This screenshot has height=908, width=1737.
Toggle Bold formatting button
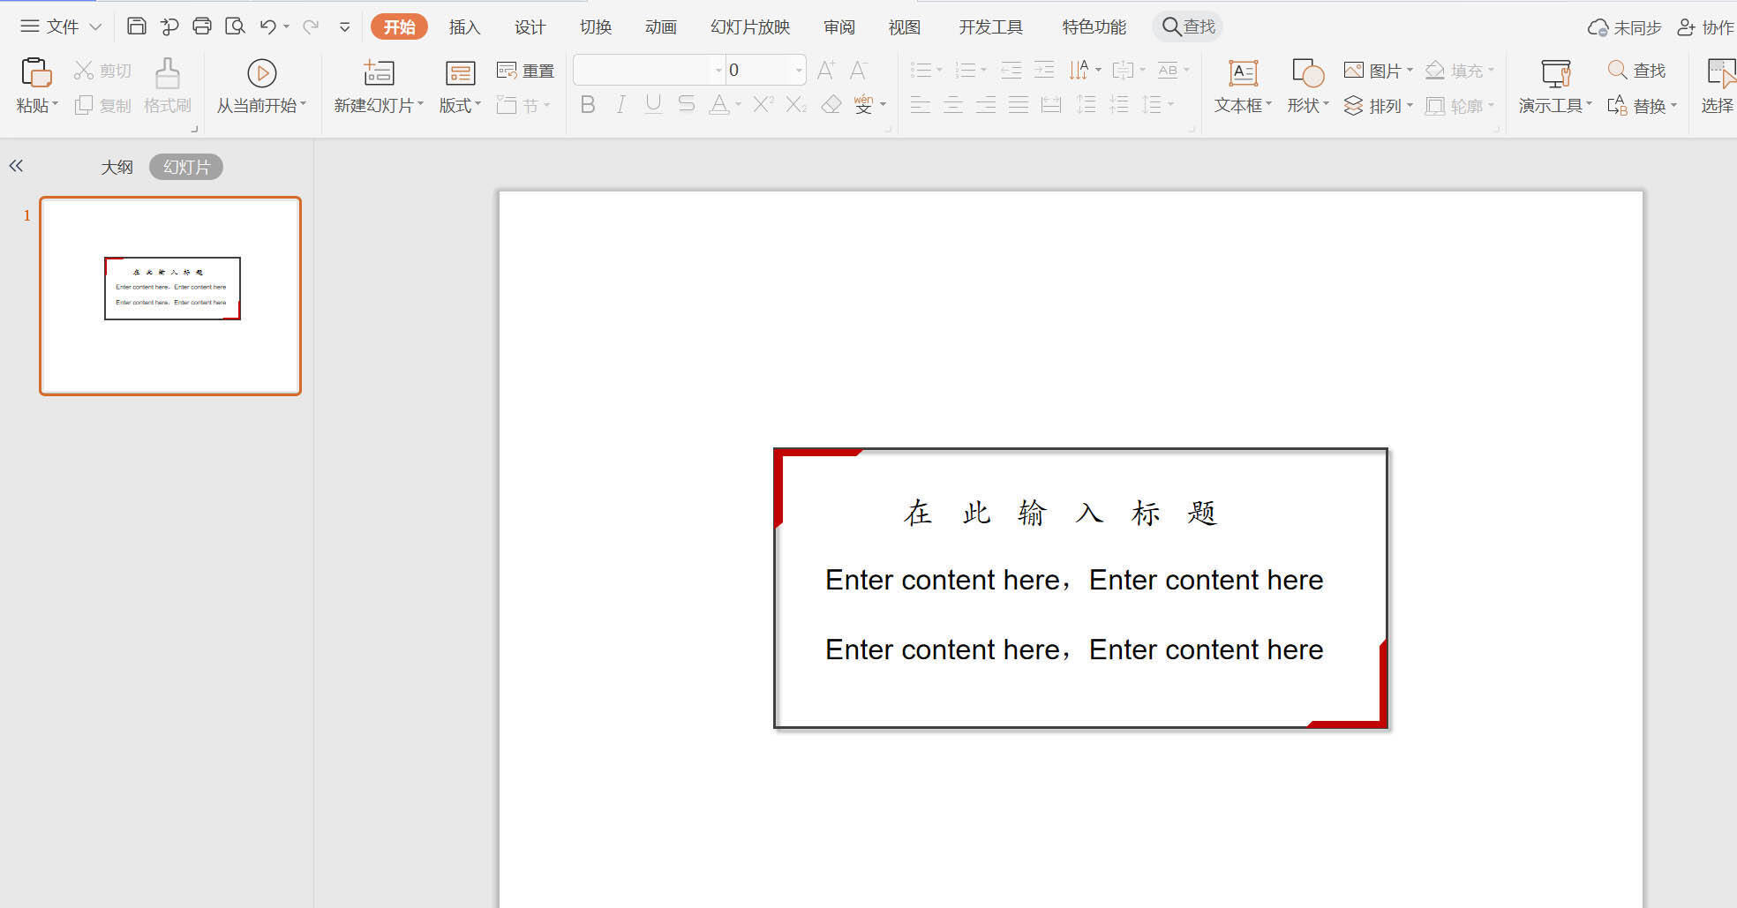[588, 105]
